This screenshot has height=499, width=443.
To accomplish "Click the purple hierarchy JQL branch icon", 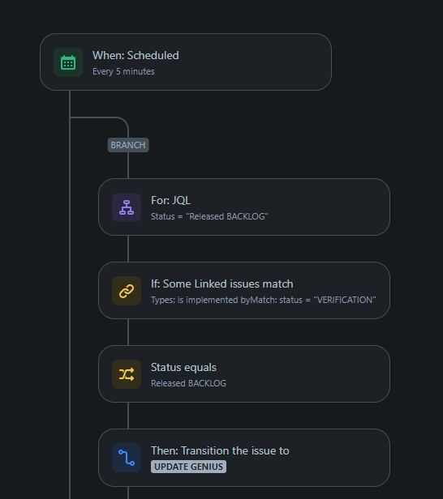I will 127,207.
